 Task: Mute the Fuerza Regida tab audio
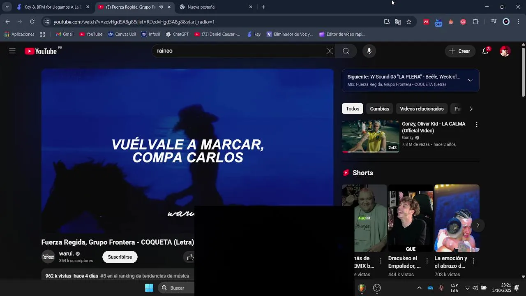[161, 7]
